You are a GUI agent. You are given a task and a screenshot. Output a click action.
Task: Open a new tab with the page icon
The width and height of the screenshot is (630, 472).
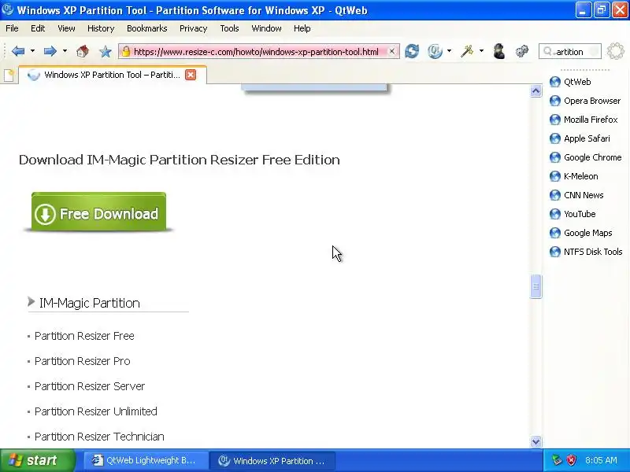pyautogui.click(x=9, y=75)
